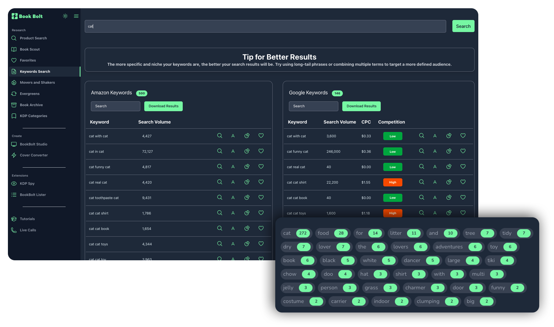Toggle the light/dark theme sun icon
This screenshot has height=327, width=554.
(65, 16)
